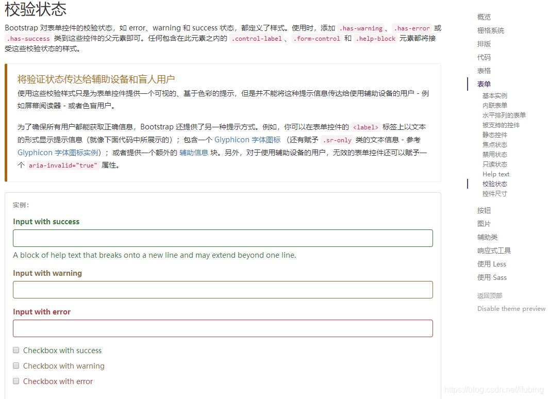
Task: Click the 校验状态 page heading
Action: (x=36, y=9)
